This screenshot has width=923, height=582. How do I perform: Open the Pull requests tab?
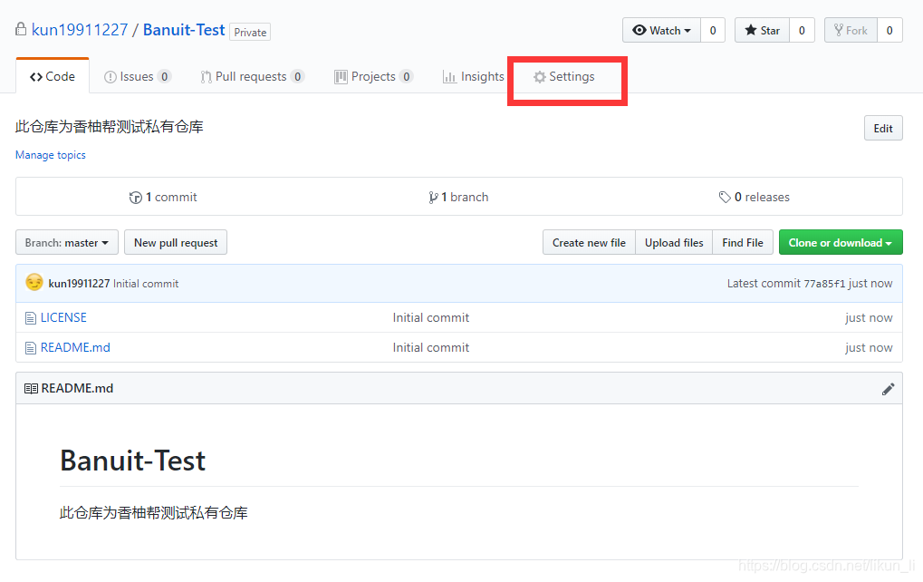(x=252, y=76)
